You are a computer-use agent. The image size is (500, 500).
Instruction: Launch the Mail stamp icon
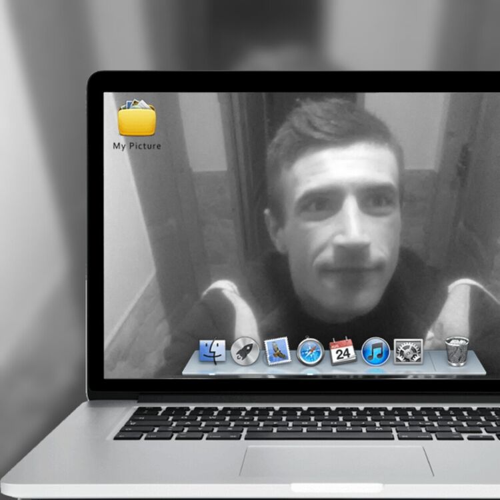tap(277, 351)
